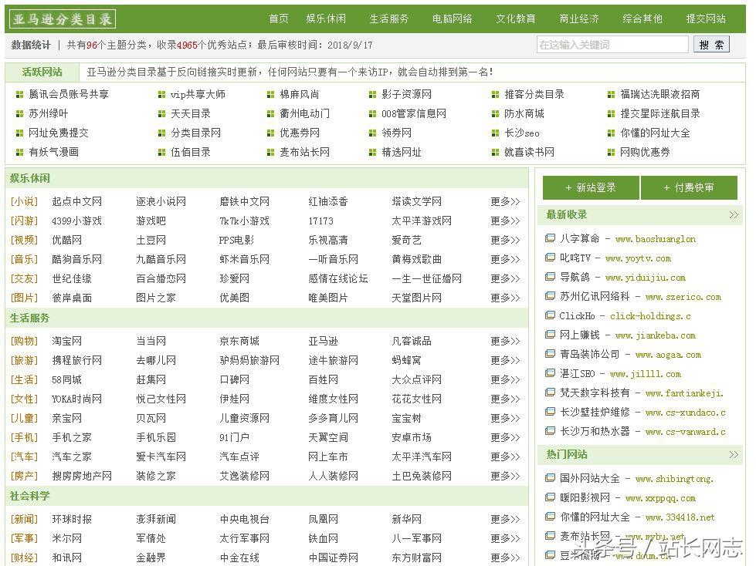Screen dimensions: 756x566
Task: Select the bullet icon next to 天天目录
Action: point(161,114)
